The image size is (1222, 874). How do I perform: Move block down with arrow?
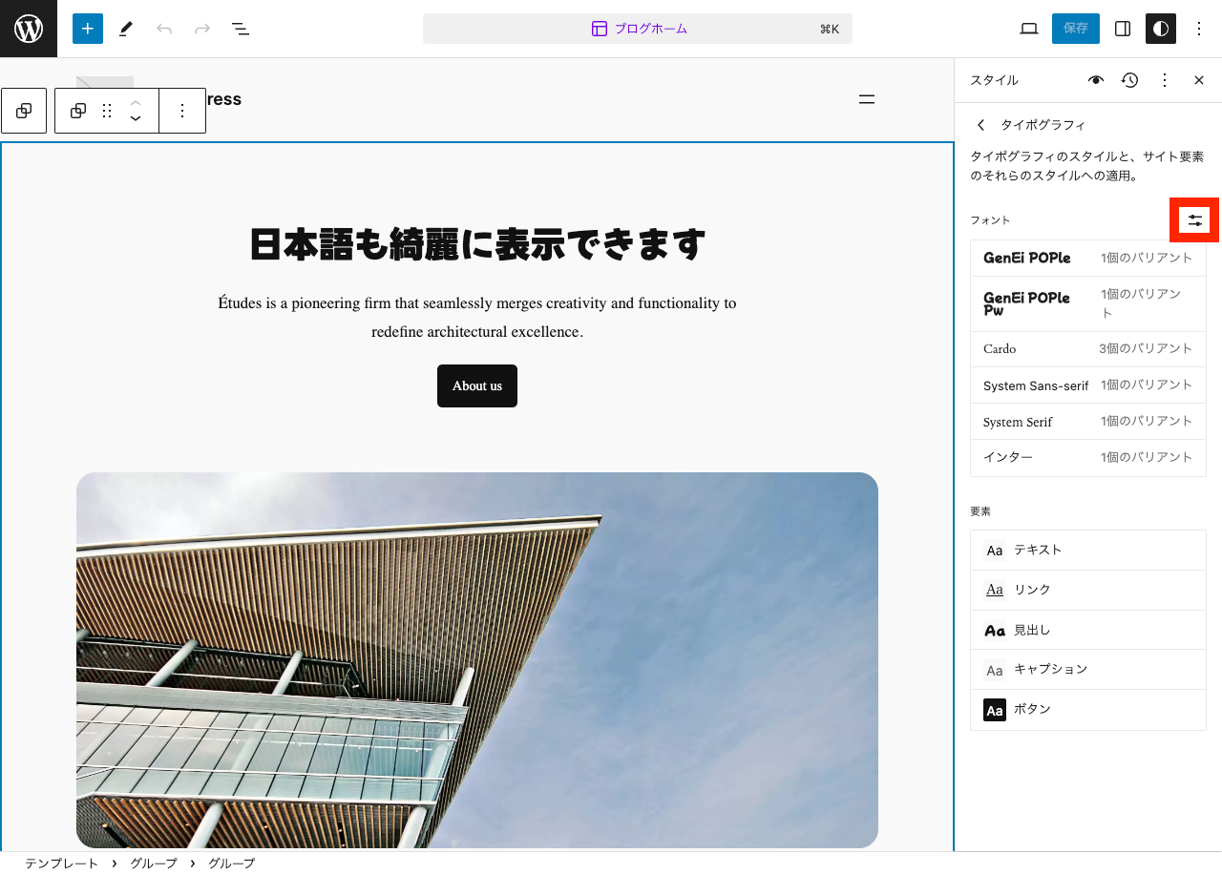pyautogui.click(x=136, y=119)
